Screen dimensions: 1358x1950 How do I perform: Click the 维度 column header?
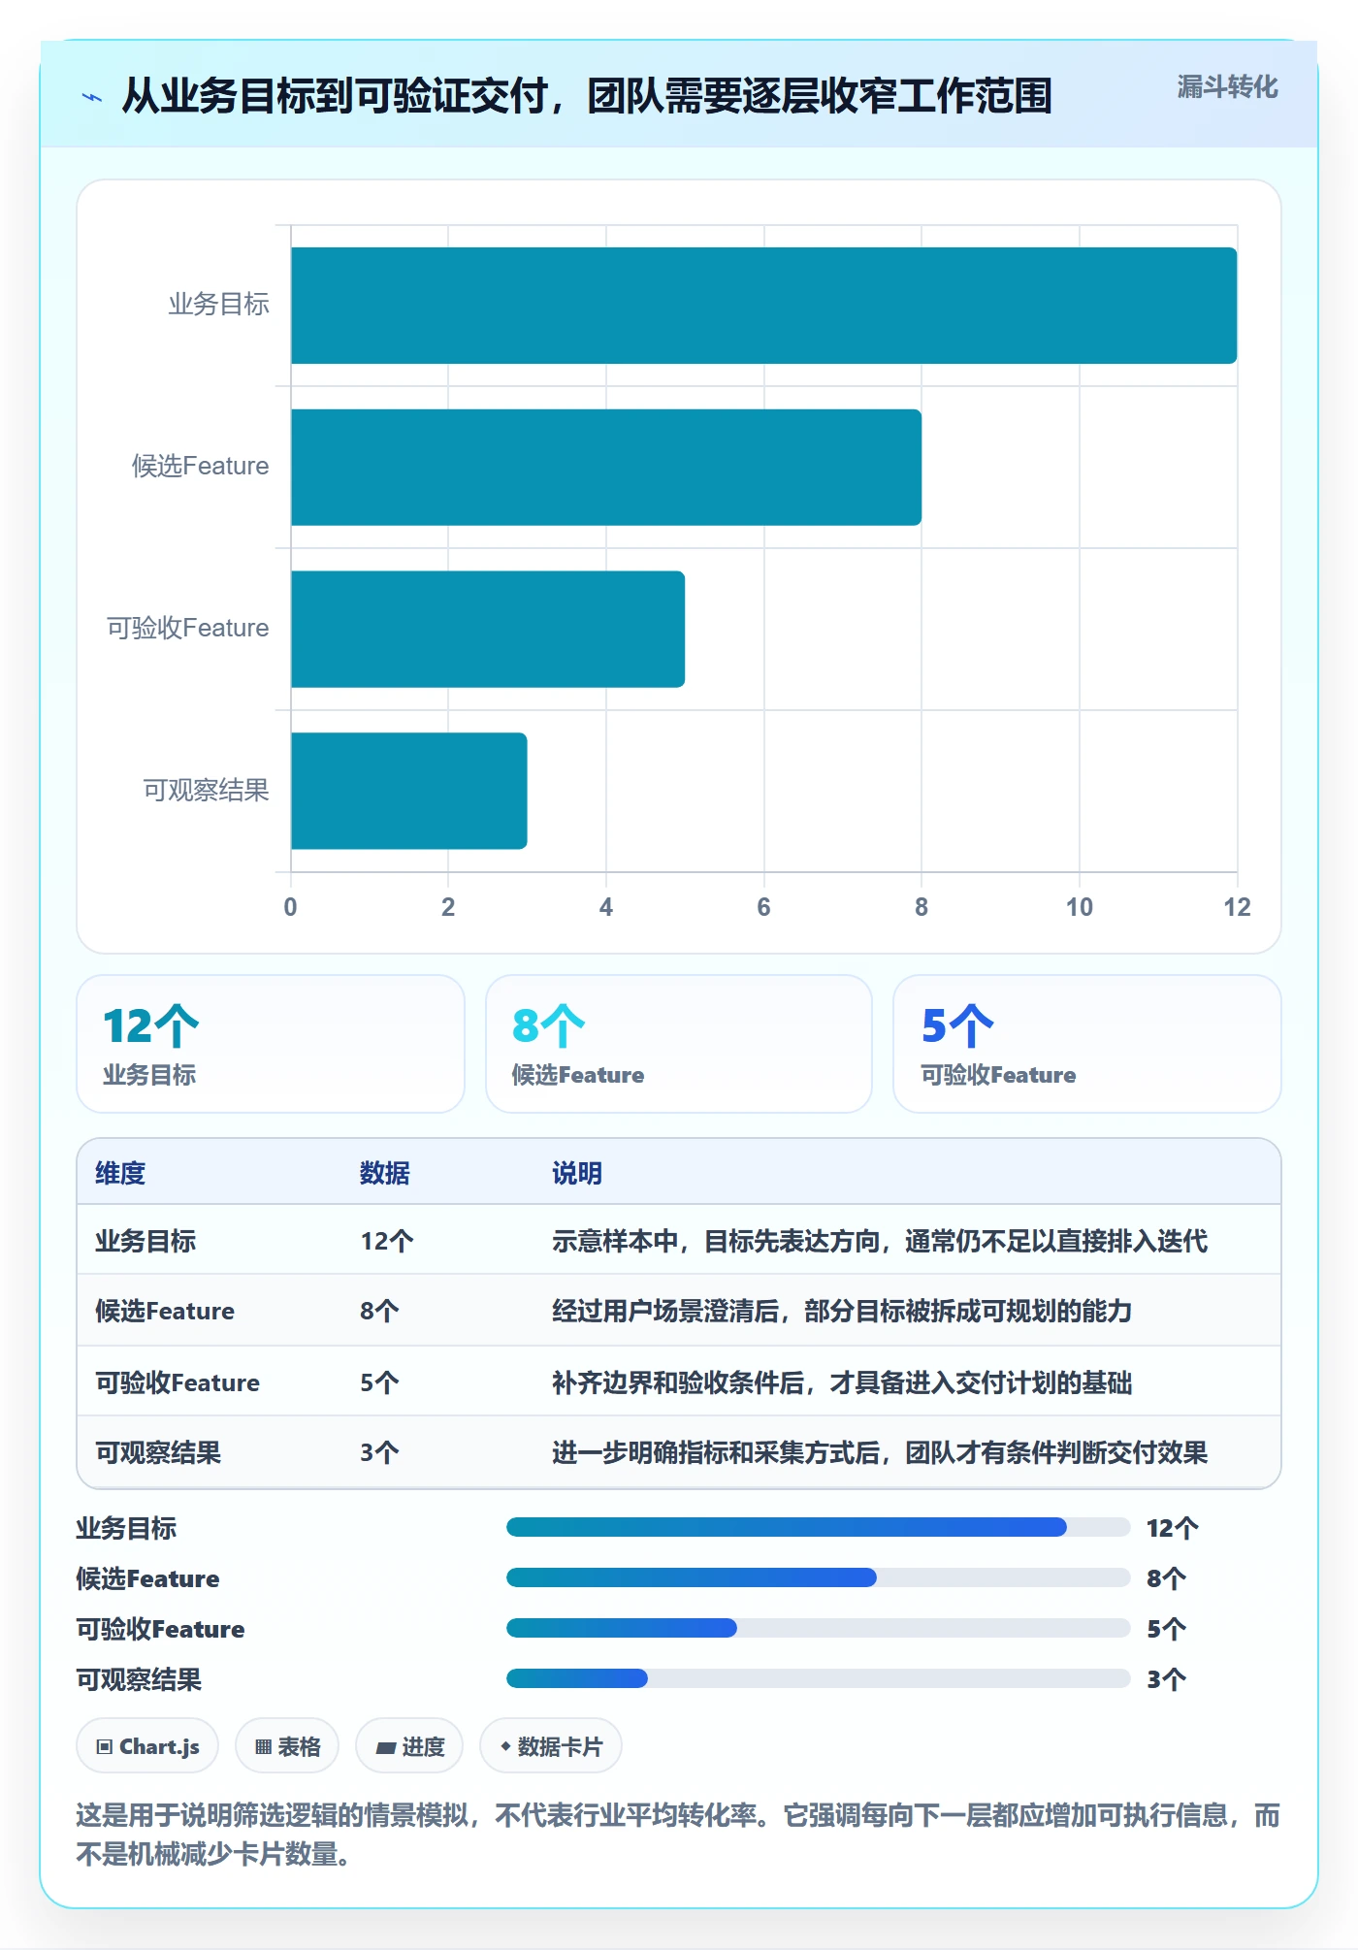point(120,1173)
